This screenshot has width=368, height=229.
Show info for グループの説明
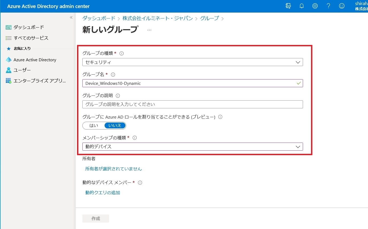pos(118,96)
